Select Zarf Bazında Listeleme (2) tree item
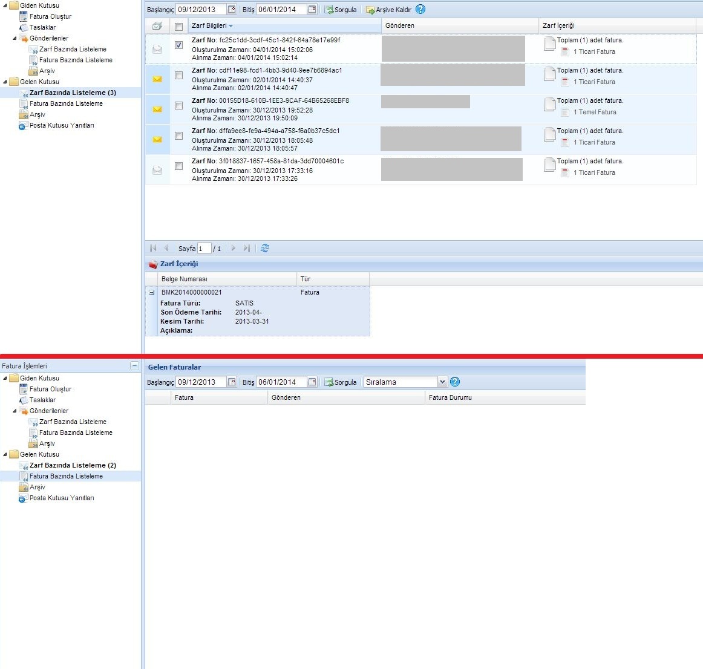The image size is (703, 669). (x=73, y=465)
